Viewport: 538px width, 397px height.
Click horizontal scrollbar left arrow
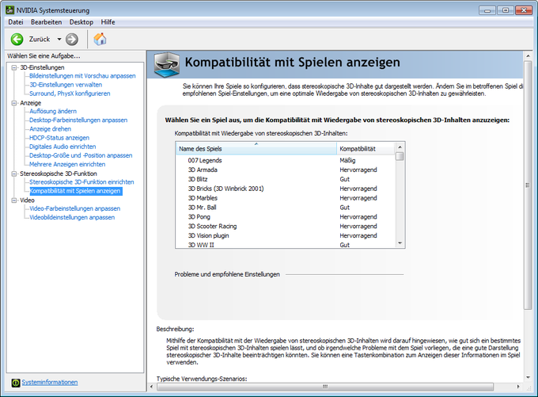pyautogui.click(x=152, y=387)
